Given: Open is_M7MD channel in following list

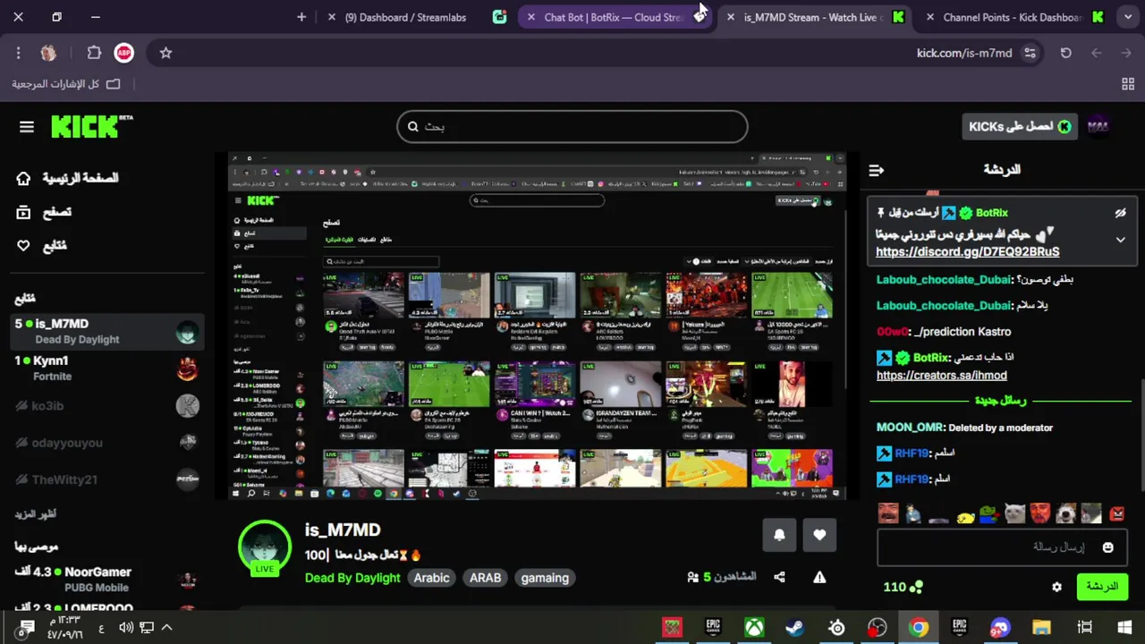Looking at the screenshot, I should pos(107,332).
